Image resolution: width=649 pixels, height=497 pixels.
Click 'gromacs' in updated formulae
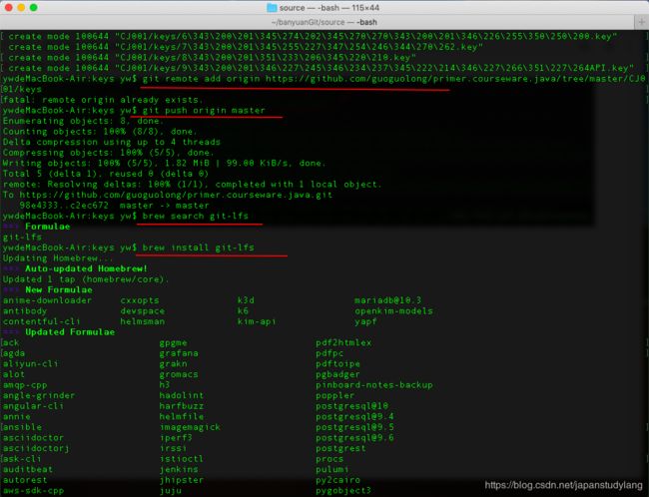(x=179, y=374)
